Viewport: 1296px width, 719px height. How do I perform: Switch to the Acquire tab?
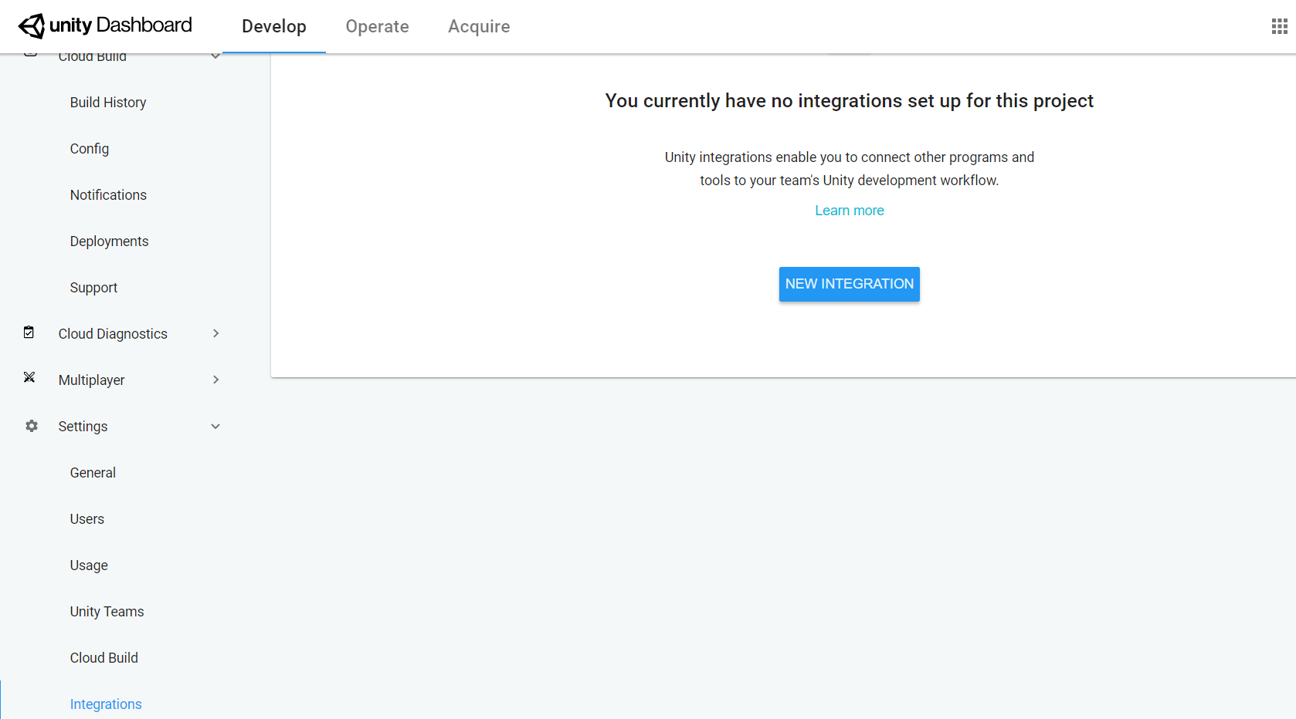(479, 26)
